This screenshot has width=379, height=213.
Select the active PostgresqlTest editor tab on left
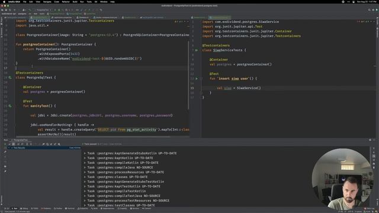(x=40, y=17)
